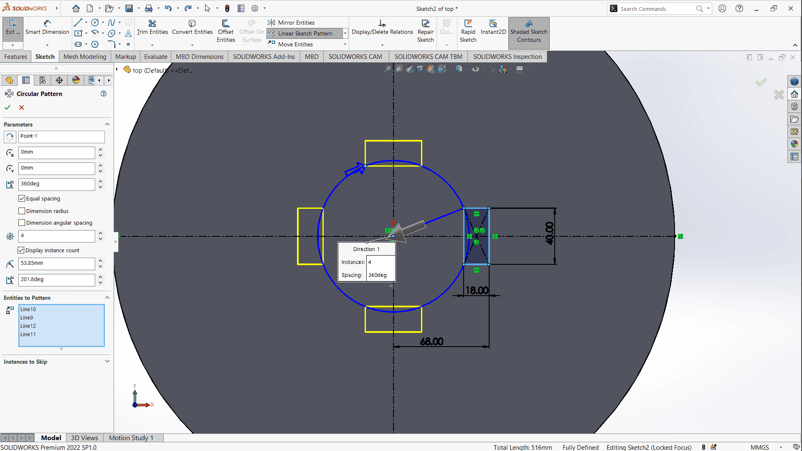
Task: Click the Trim Entities icon
Action: coord(152,23)
